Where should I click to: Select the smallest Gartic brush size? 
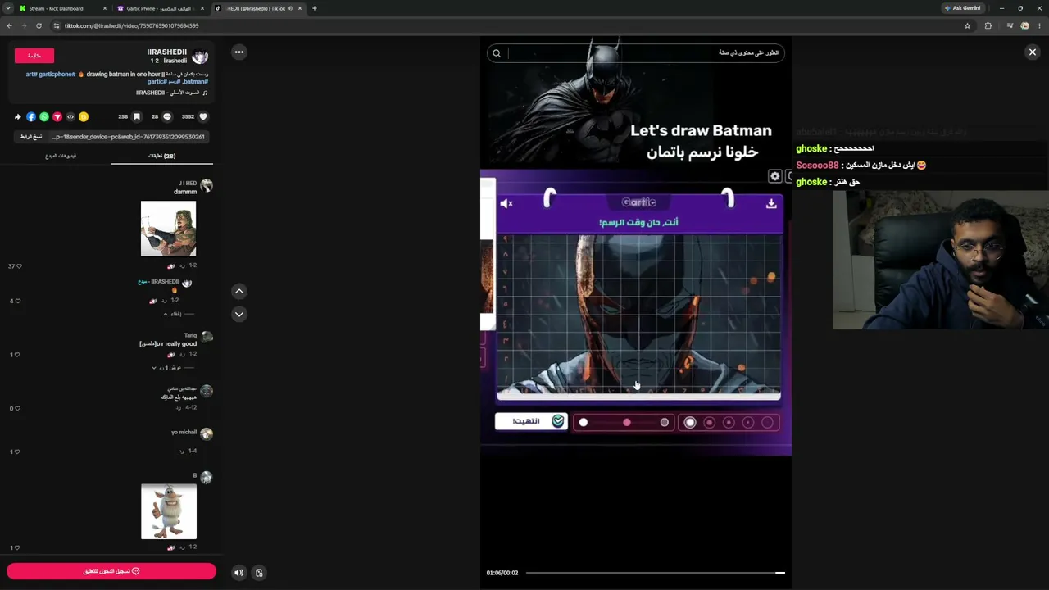[767, 422]
